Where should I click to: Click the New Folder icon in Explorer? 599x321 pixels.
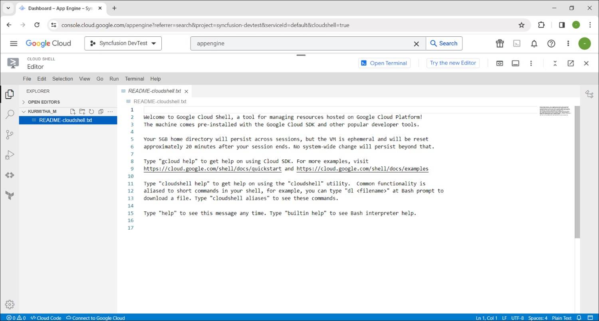click(x=82, y=112)
